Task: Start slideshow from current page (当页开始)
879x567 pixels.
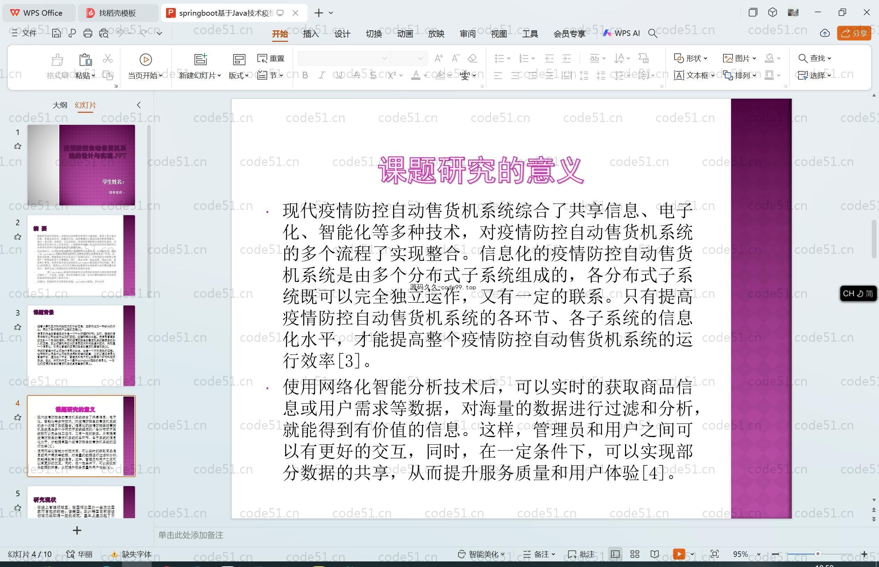Action: coord(145,67)
